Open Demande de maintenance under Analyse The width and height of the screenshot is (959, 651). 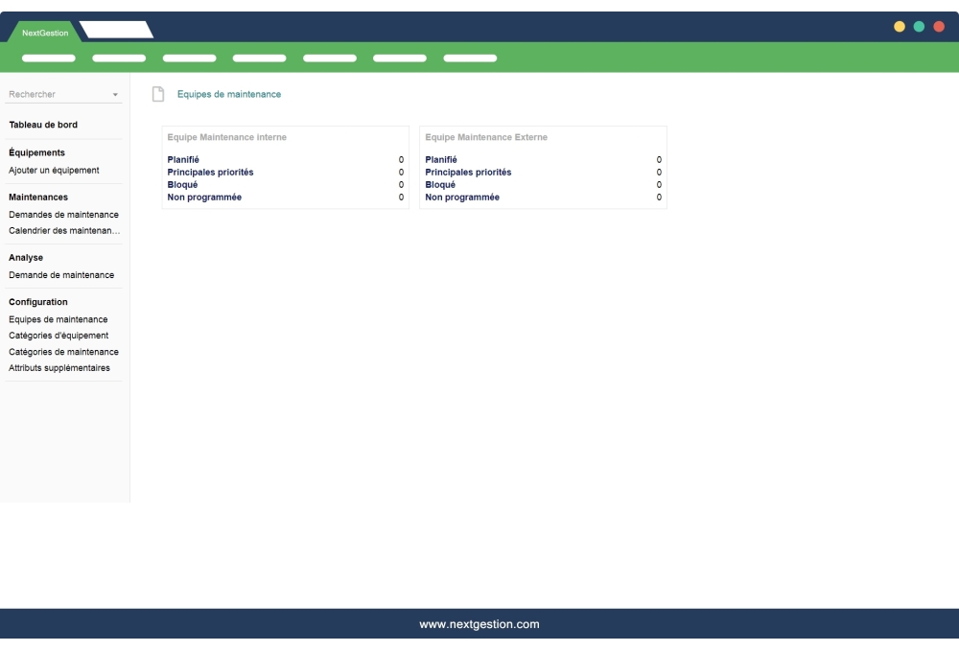coord(61,275)
